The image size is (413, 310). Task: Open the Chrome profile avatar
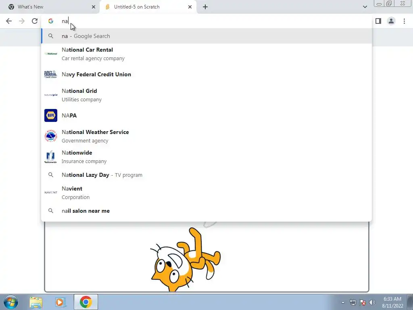tap(391, 21)
